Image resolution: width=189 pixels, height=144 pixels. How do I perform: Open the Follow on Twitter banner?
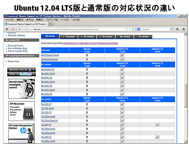tap(21, 74)
